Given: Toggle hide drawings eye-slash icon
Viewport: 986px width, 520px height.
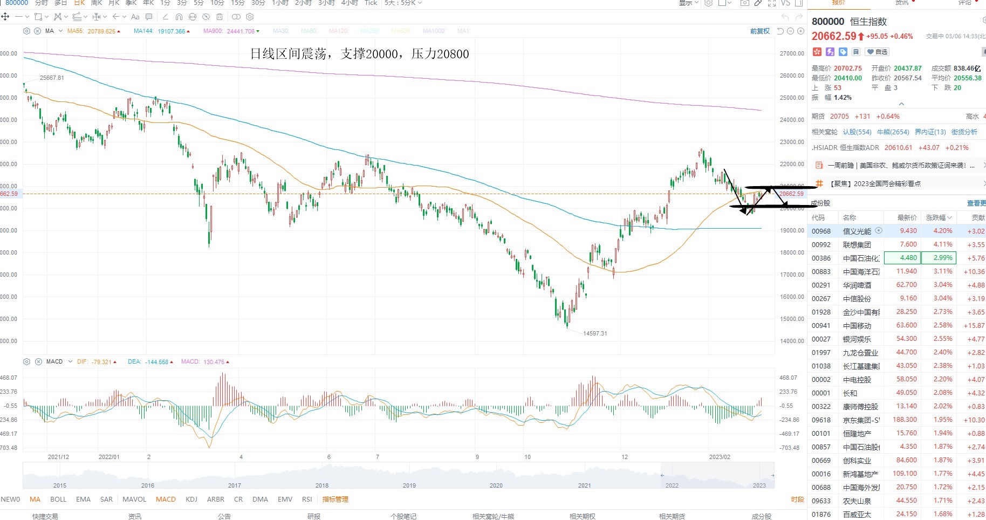Looking at the screenshot, I should tap(206, 17).
